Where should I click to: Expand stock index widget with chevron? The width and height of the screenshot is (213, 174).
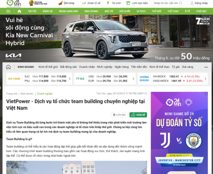coord(206,79)
